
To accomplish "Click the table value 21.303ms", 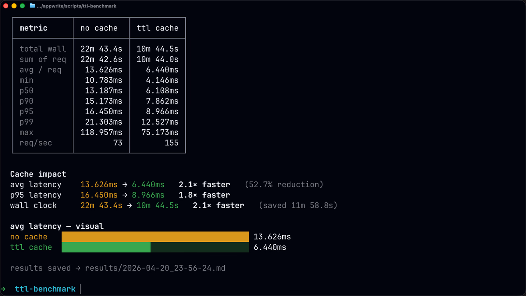I will pyautogui.click(x=104, y=122).
